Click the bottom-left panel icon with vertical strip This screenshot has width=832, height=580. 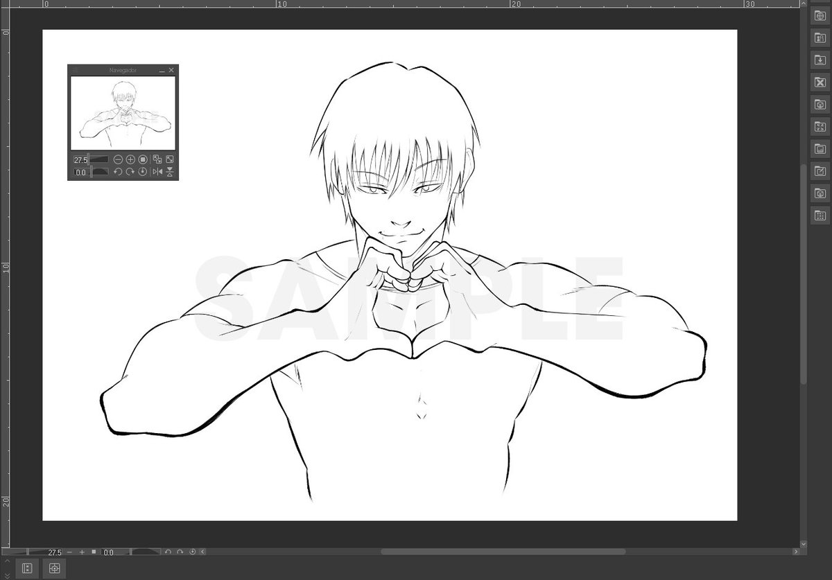click(27, 568)
